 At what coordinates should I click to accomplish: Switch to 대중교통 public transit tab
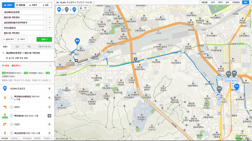coord(21,5)
